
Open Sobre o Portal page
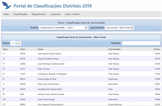[72, 14]
